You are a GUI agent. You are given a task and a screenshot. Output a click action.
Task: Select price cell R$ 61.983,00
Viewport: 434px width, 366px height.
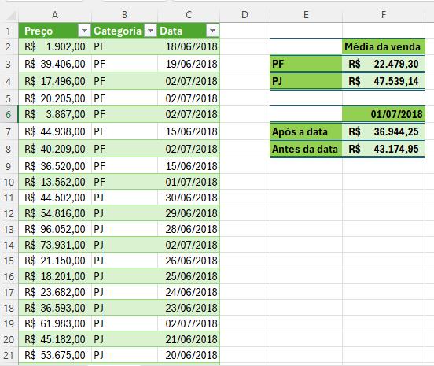pyautogui.click(x=55, y=323)
